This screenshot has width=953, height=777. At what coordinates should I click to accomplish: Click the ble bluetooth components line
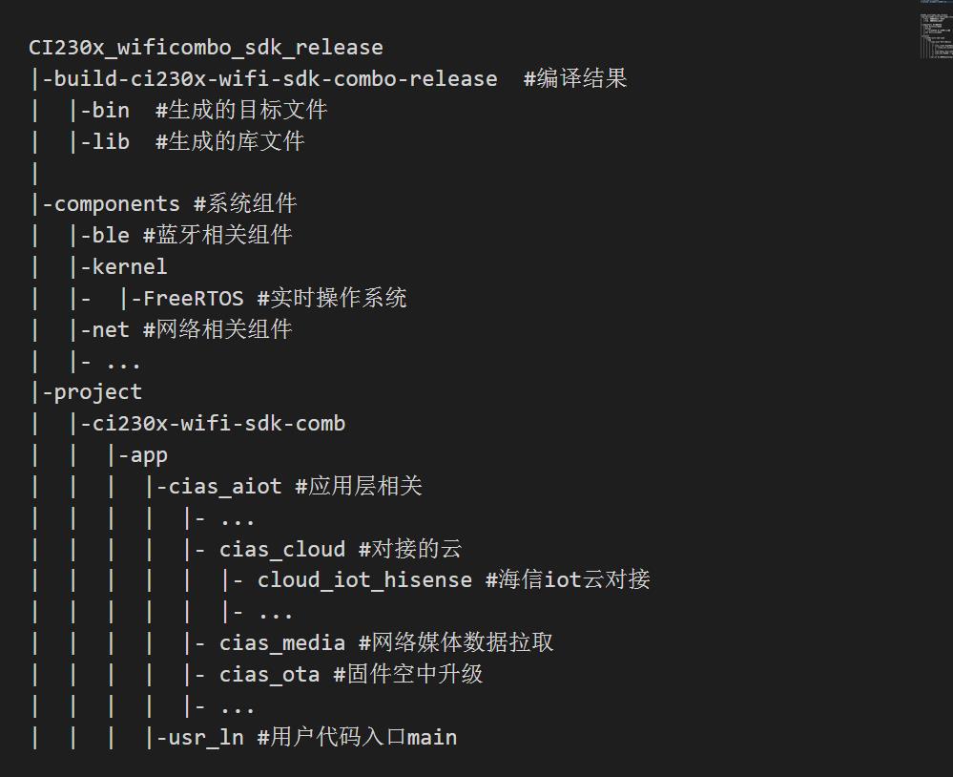click(x=161, y=235)
